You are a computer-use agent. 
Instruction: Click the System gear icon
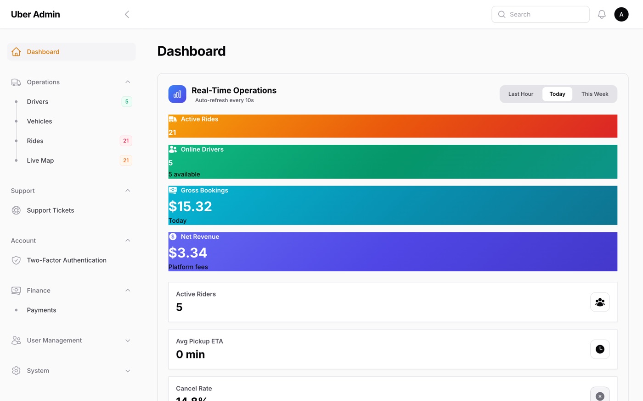[16, 371]
